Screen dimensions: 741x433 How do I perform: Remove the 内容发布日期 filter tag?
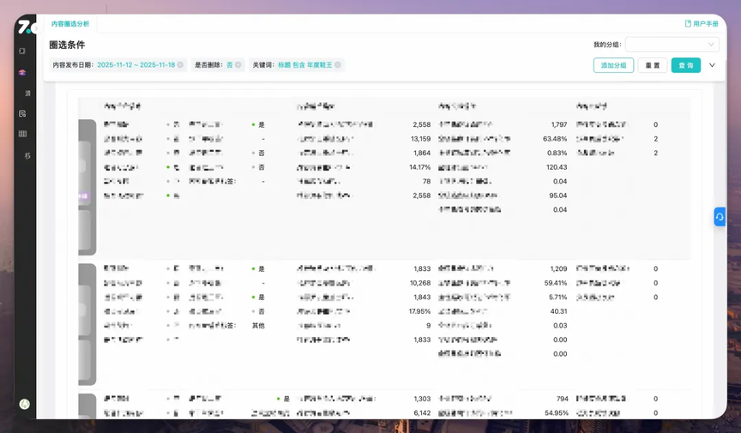pyautogui.click(x=180, y=65)
